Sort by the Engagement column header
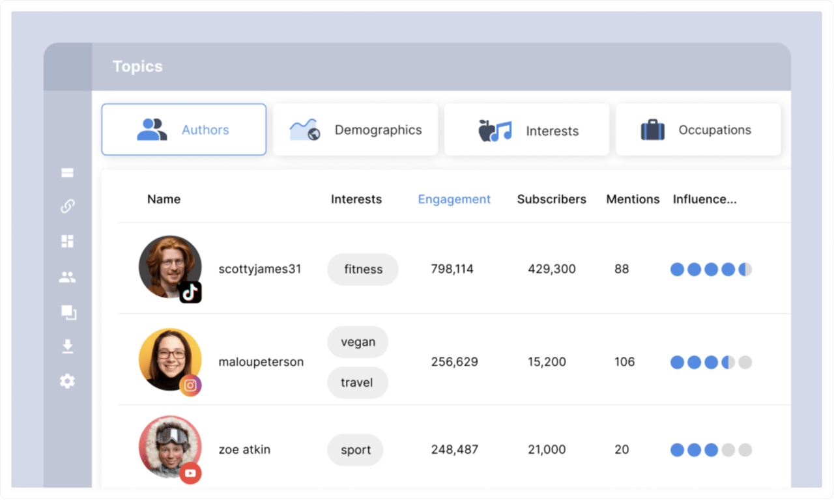 [454, 199]
